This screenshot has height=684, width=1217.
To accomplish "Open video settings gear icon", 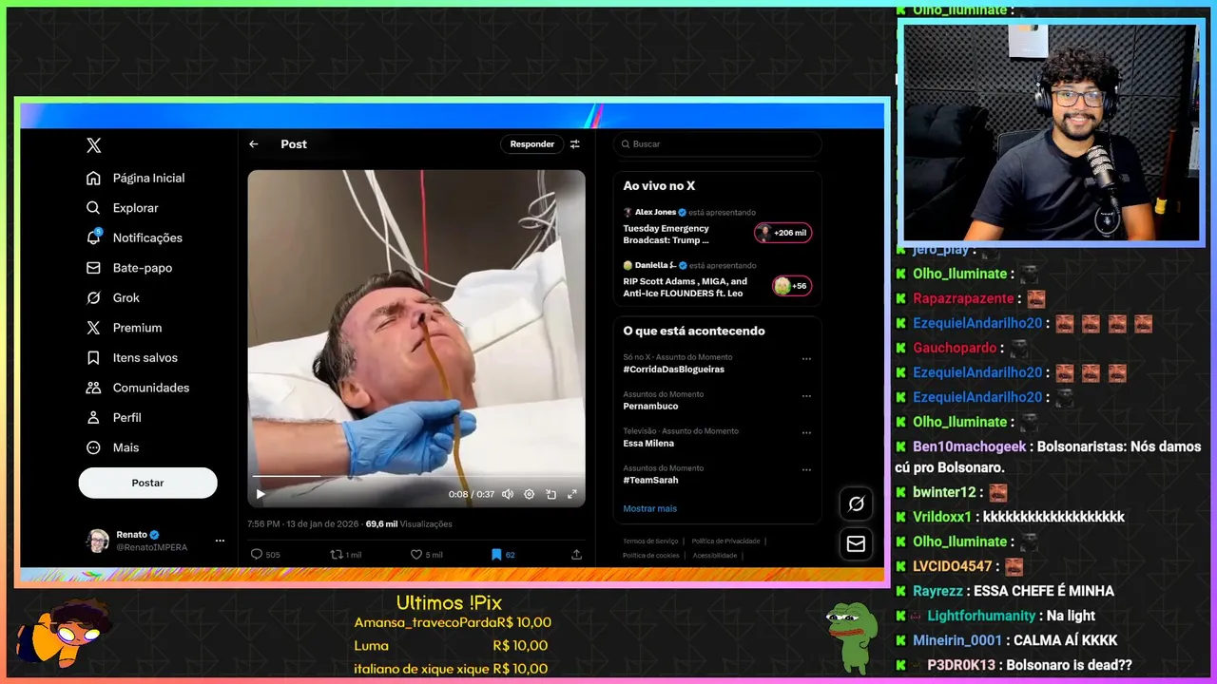I will coord(530,494).
